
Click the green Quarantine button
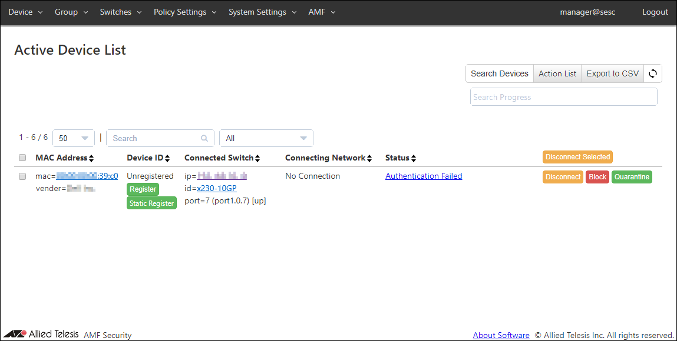pos(632,177)
